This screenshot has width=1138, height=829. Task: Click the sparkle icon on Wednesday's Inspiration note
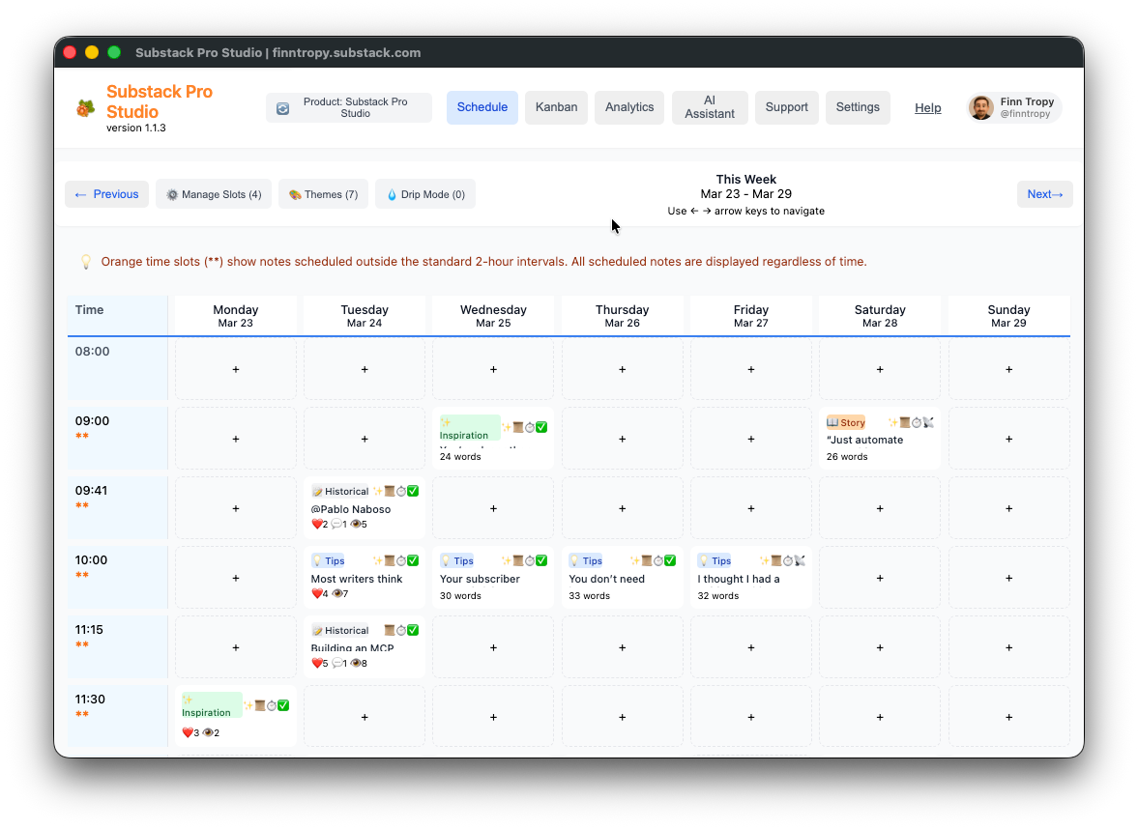click(x=507, y=427)
